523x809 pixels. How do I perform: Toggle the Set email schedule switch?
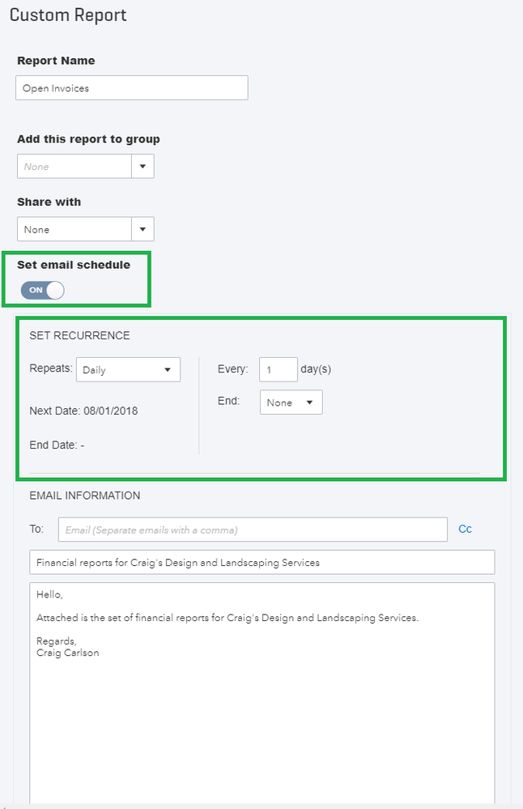(43, 290)
